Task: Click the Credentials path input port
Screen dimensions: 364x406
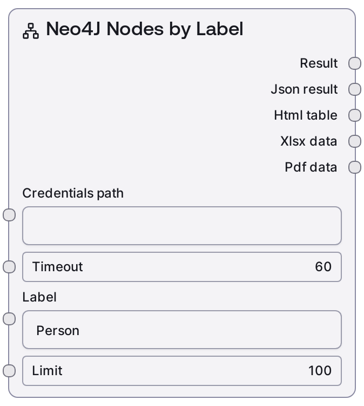Action: [10, 215]
